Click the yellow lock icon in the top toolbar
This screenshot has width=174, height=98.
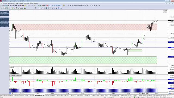pyautogui.click(x=25, y=5)
